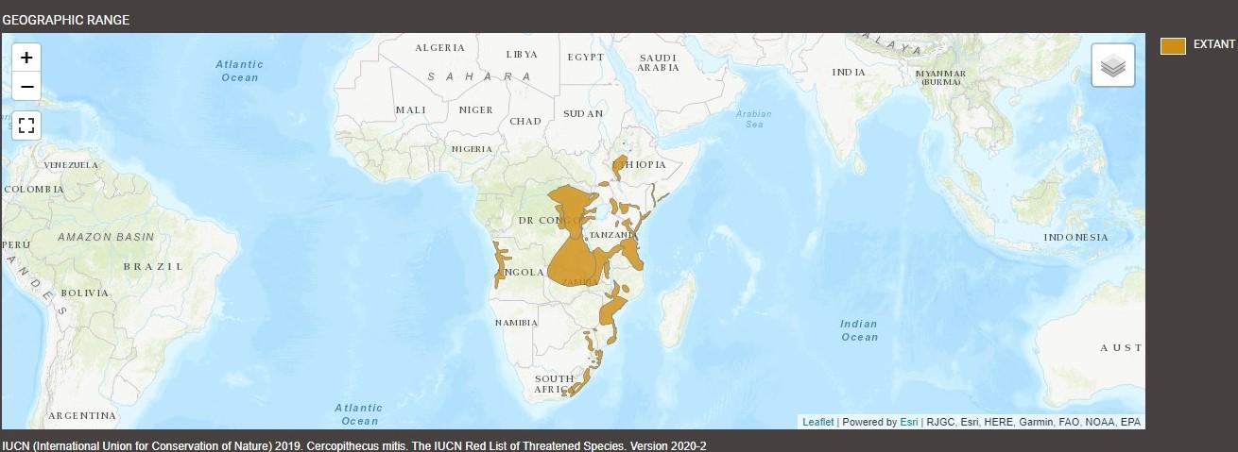Click the Namibia country label
The width and height of the screenshot is (1238, 452).
tap(516, 323)
